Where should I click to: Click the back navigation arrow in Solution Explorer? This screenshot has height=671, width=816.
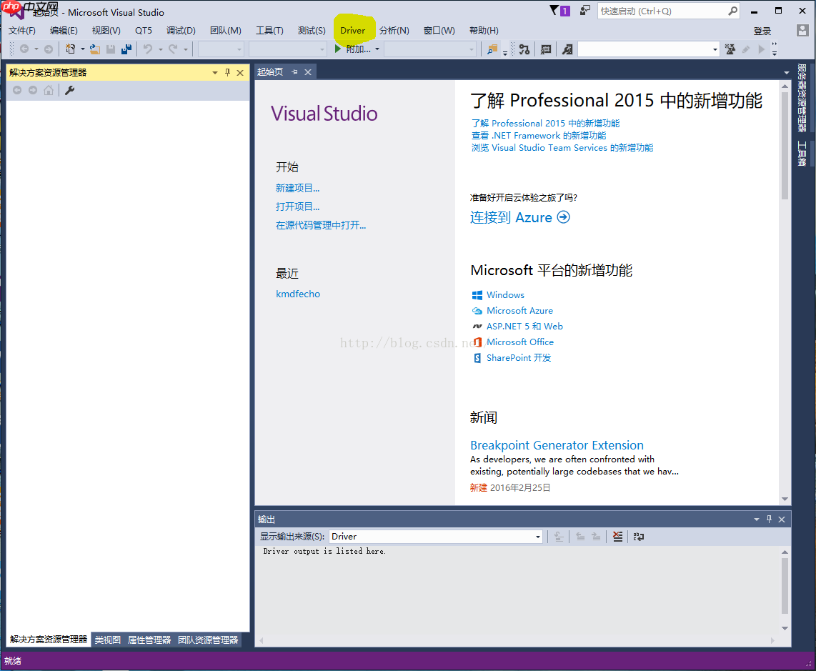point(17,89)
